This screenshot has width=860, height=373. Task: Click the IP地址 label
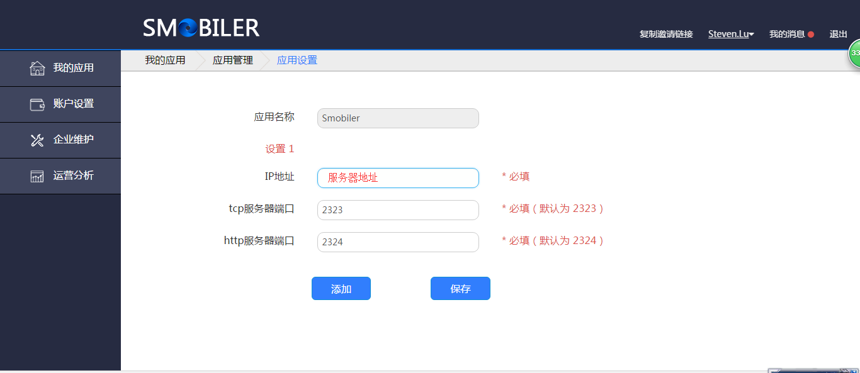click(x=280, y=177)
